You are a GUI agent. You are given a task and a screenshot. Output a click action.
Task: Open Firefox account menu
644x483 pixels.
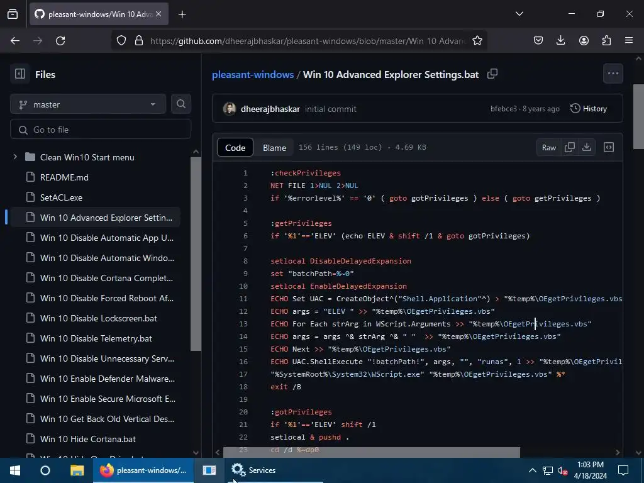(584, 40)
